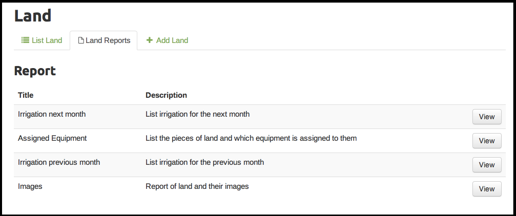The height and width of the screenshot is (216, 516).
Task: Click the plus icon beside Add Land
Action: click(x=150, y=40)
